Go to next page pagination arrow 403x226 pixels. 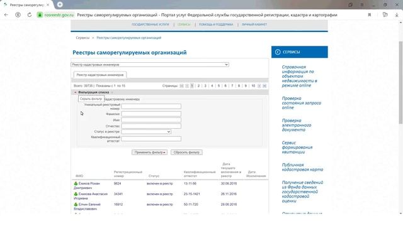[x=259, y=86]
